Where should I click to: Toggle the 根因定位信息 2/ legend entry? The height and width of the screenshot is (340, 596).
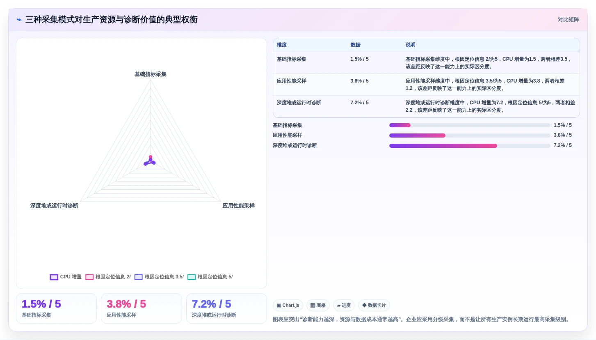point(108,277)
